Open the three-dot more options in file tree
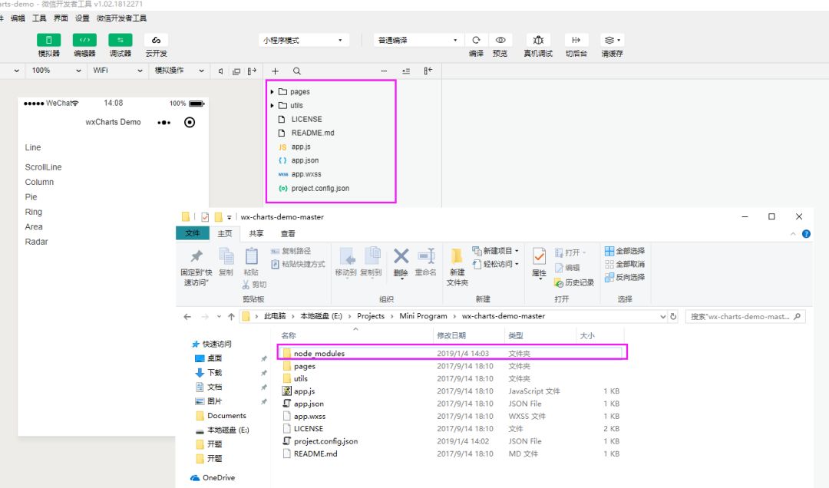The height and width of the screenshot is (488, 829). (x=384, y=71)
